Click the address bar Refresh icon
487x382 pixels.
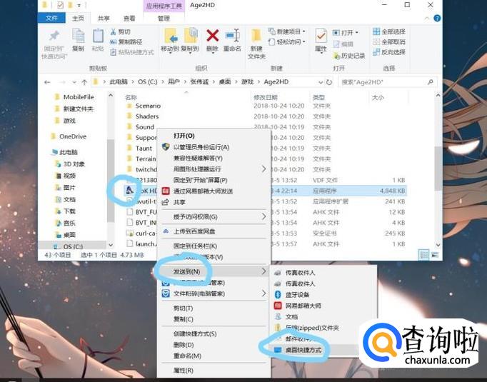tap(329, 82)
